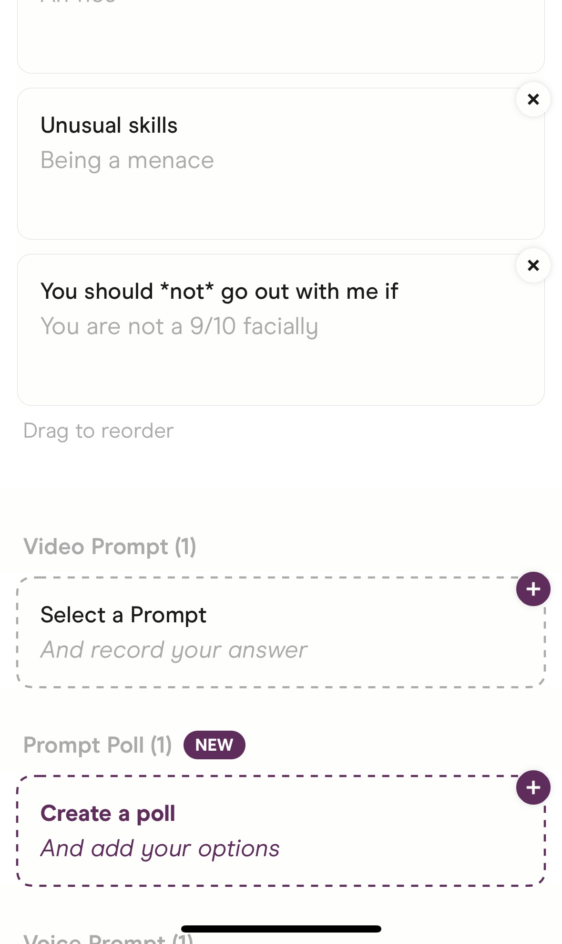Remove the Unusual skills prompt card
This screenshot has width=562, height=944.
pyautogui.click(x=533, y=99)
